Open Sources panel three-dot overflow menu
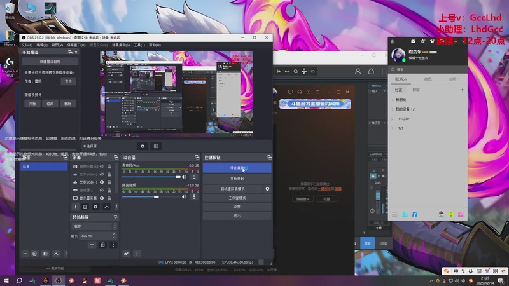This screenshot has height=286, width=509. 116,207
